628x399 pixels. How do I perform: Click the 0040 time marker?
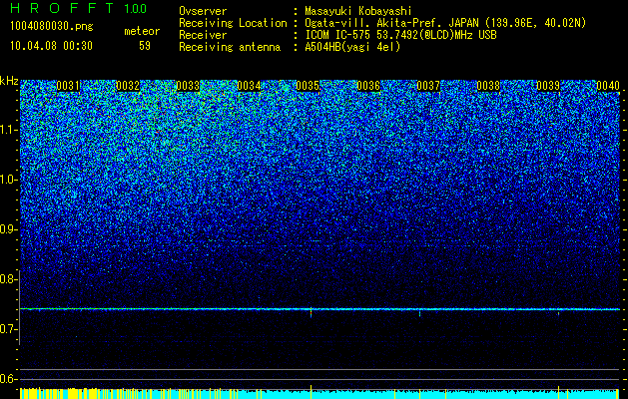click(608, 86)
